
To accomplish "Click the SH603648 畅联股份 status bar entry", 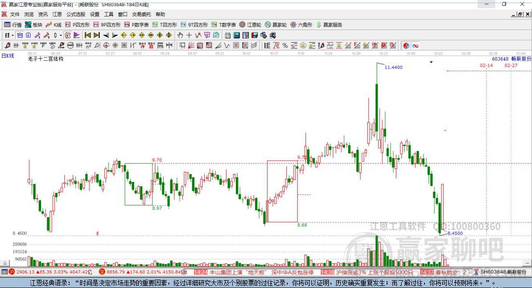I will point(503,272).
